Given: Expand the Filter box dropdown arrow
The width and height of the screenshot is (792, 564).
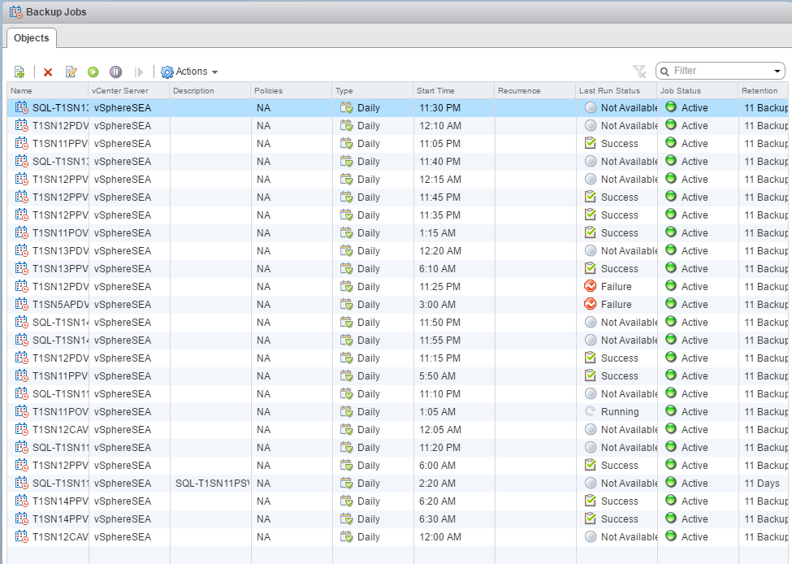Looking at the screenshot, I should pyautogui.click(x=777, y=72).
